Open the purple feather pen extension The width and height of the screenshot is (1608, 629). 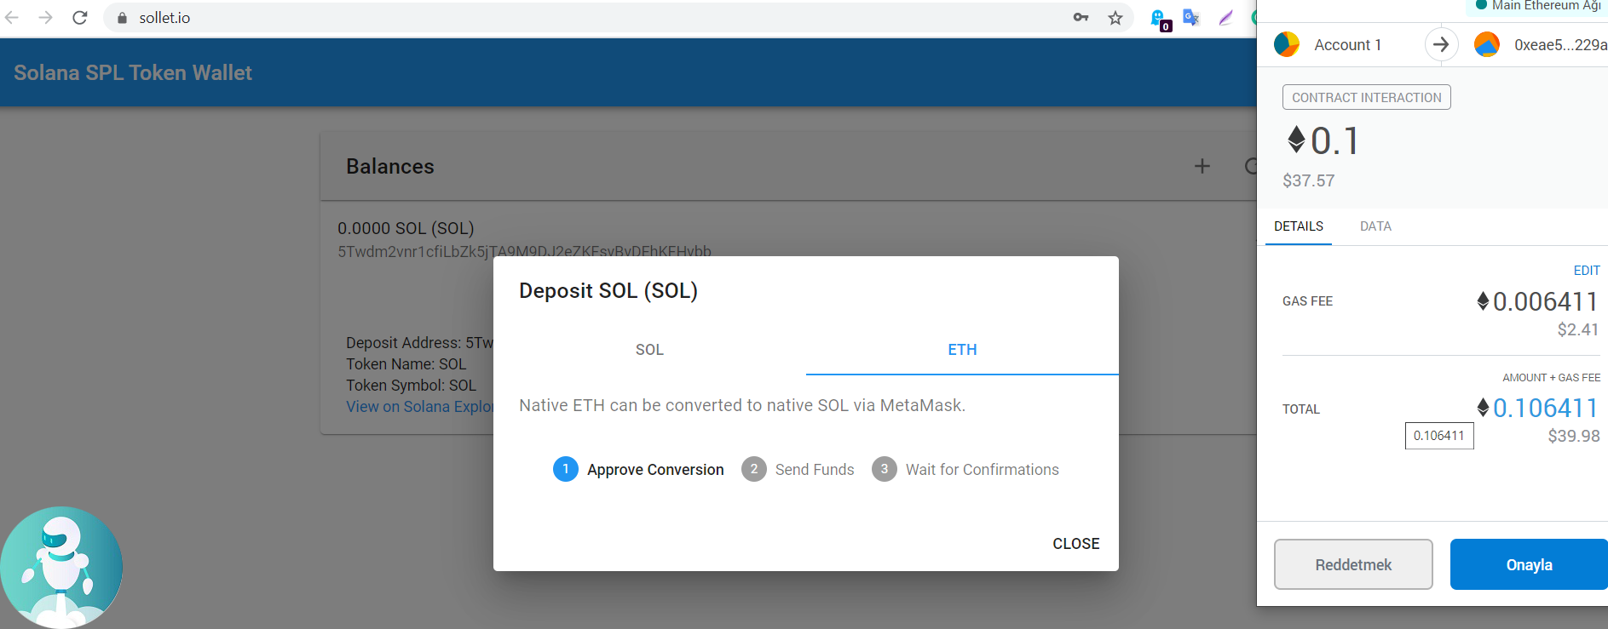pyautogui.click(x=1225, y=17)
